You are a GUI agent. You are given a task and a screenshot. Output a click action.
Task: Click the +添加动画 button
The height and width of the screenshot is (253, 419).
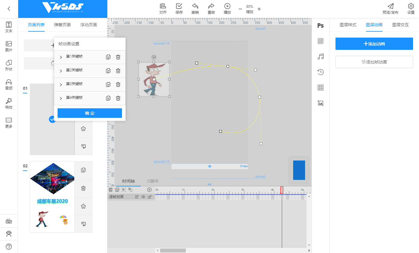tap(374, 44)
